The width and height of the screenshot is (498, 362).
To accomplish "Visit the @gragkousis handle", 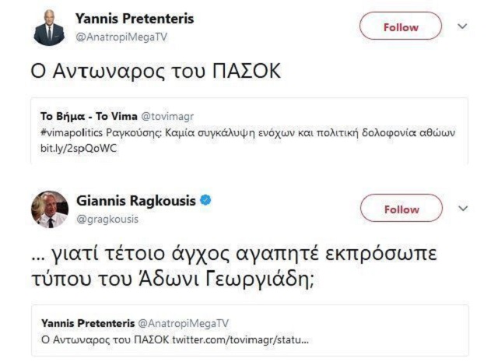I will (x=107, y=219).
